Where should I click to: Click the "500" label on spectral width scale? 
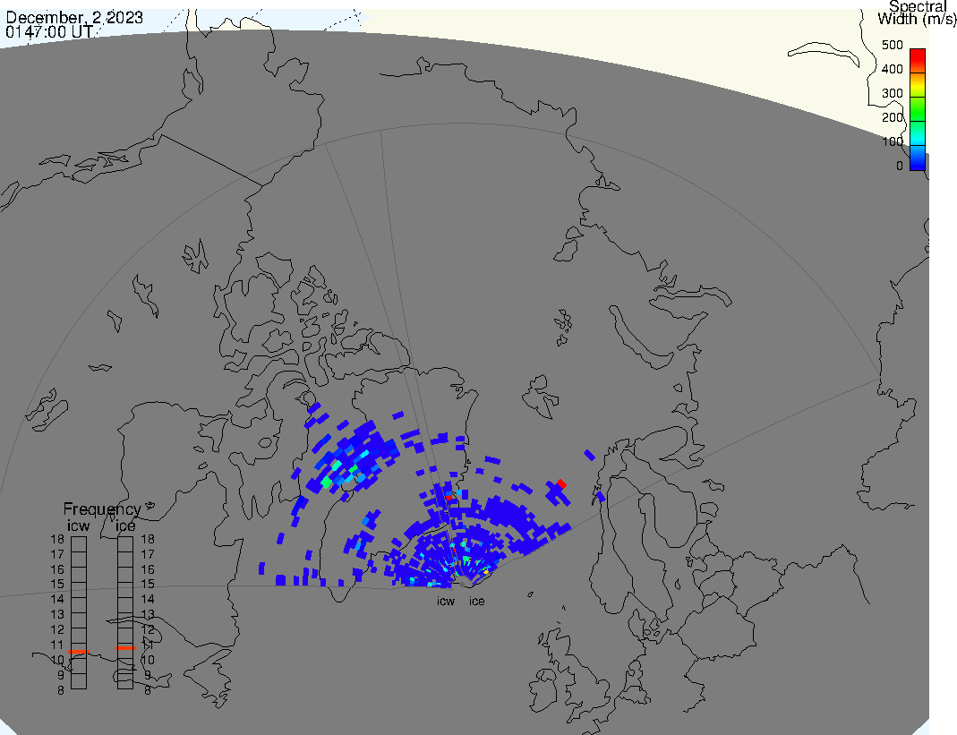pyautogui.click(x=892, y=45)
